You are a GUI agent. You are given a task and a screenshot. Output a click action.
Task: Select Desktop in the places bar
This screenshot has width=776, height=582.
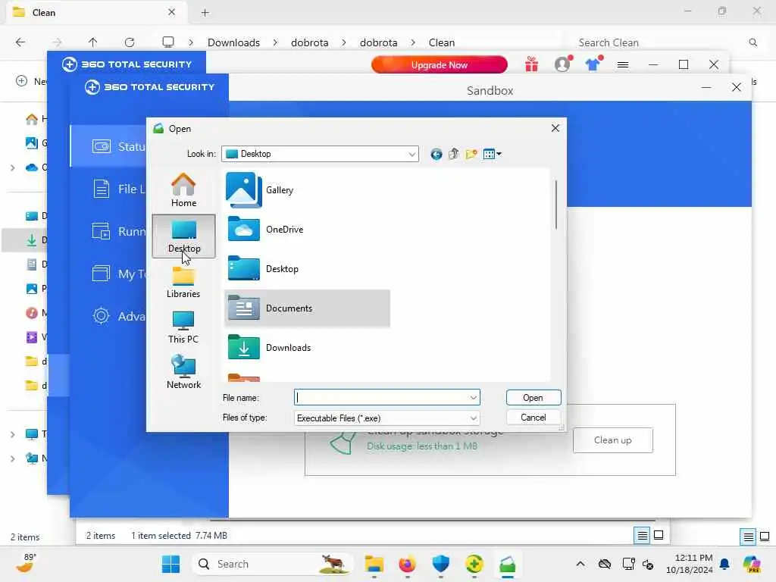183,236
